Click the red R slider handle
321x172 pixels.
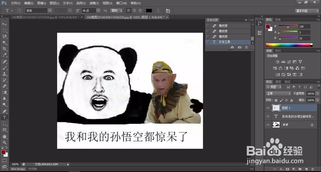[x=288, y=27]
